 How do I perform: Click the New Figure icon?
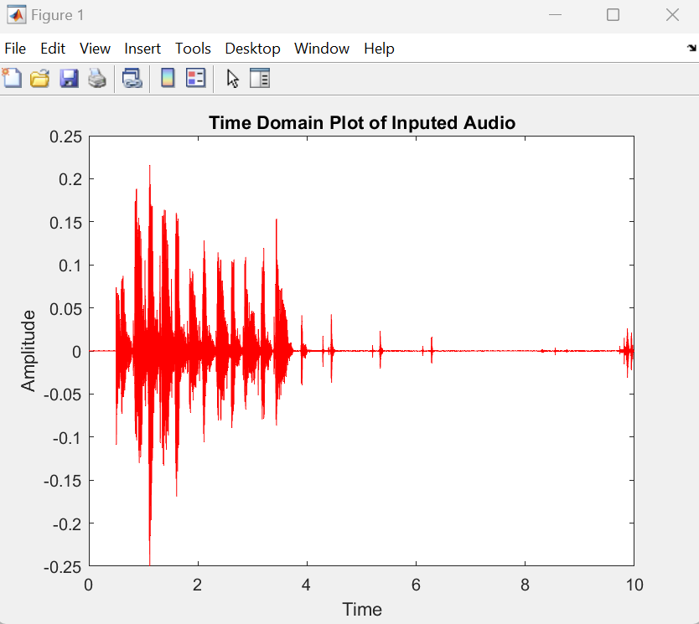click(12, 79)
